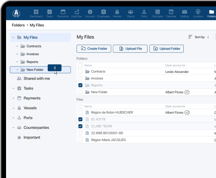216x178 pixels.
Task: Uncheck the Reports folder checkbox
Action: point(80,85)
